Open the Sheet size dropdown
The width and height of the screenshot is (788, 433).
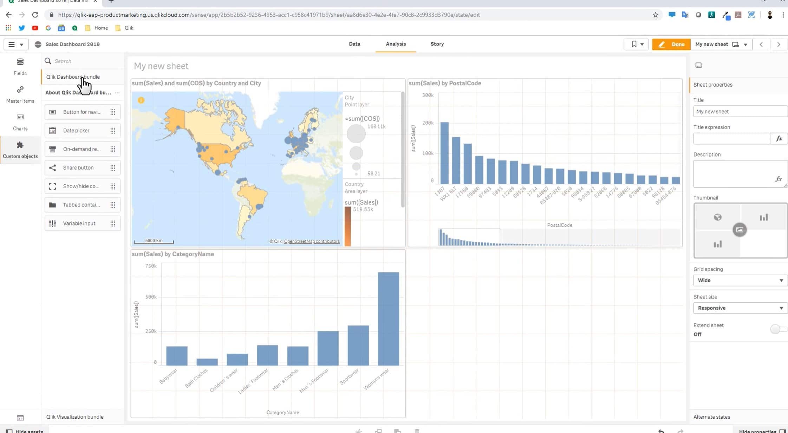740,308
